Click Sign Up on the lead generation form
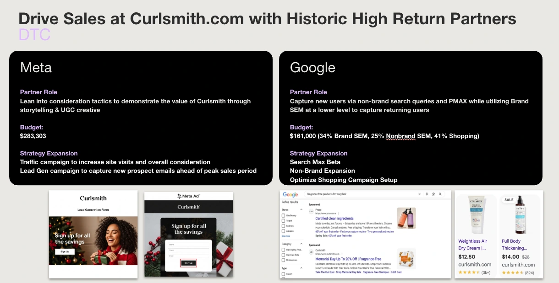The image size is (559, 283). tap(65, 251)
